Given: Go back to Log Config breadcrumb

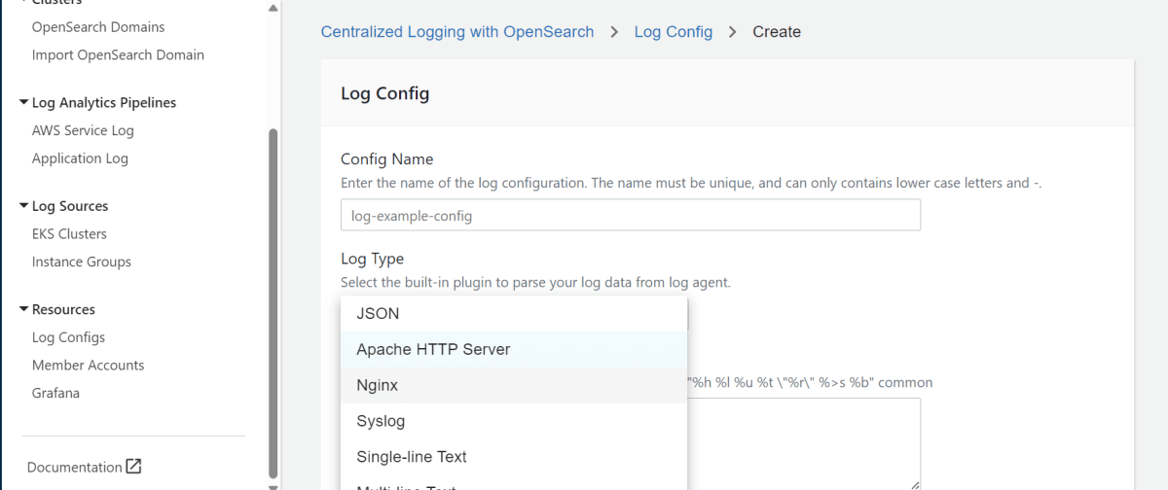Looking at the screenshot, I should [673, 32].
